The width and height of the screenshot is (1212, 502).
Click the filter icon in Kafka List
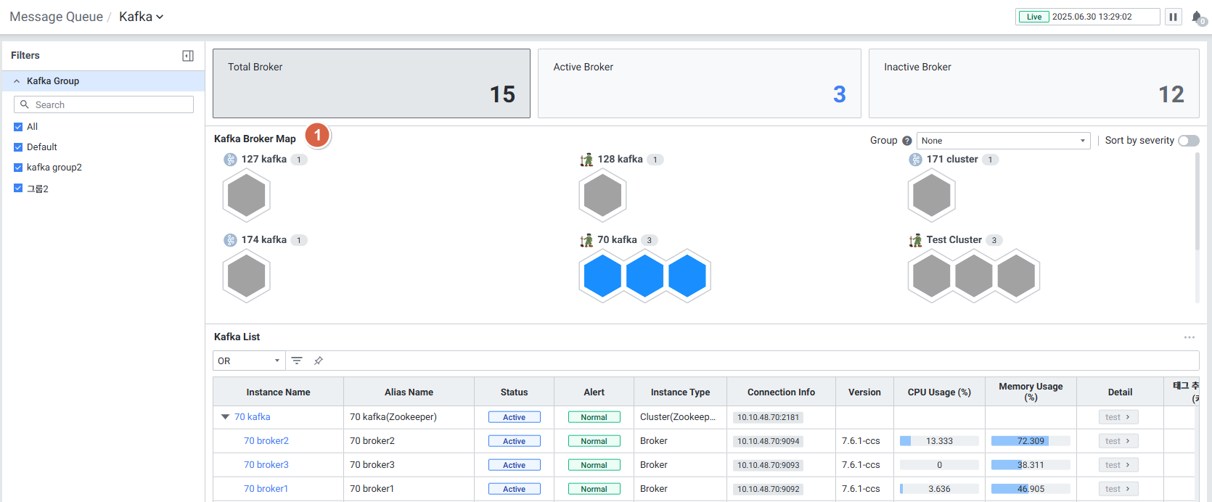(297, 361)
